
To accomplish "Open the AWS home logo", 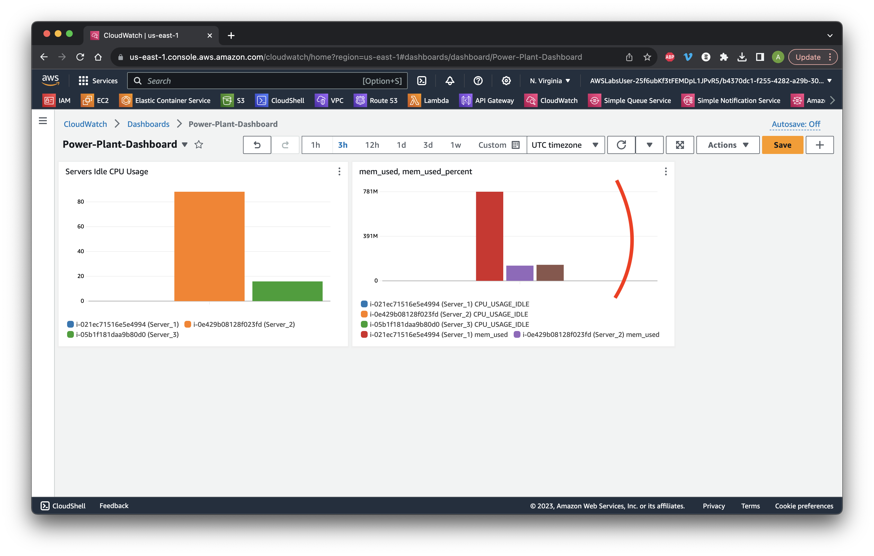I will tap(50, 80).
